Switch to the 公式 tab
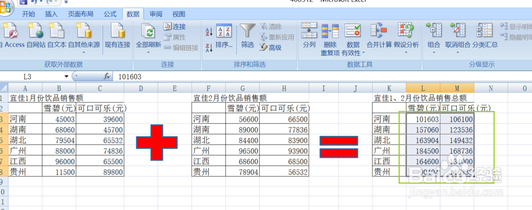 pyautogui.click(x=110, y=14)
